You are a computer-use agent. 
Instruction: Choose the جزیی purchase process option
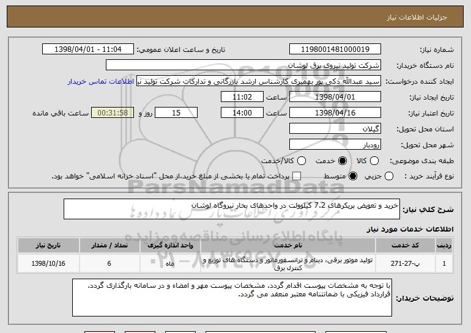coord(388,176)
